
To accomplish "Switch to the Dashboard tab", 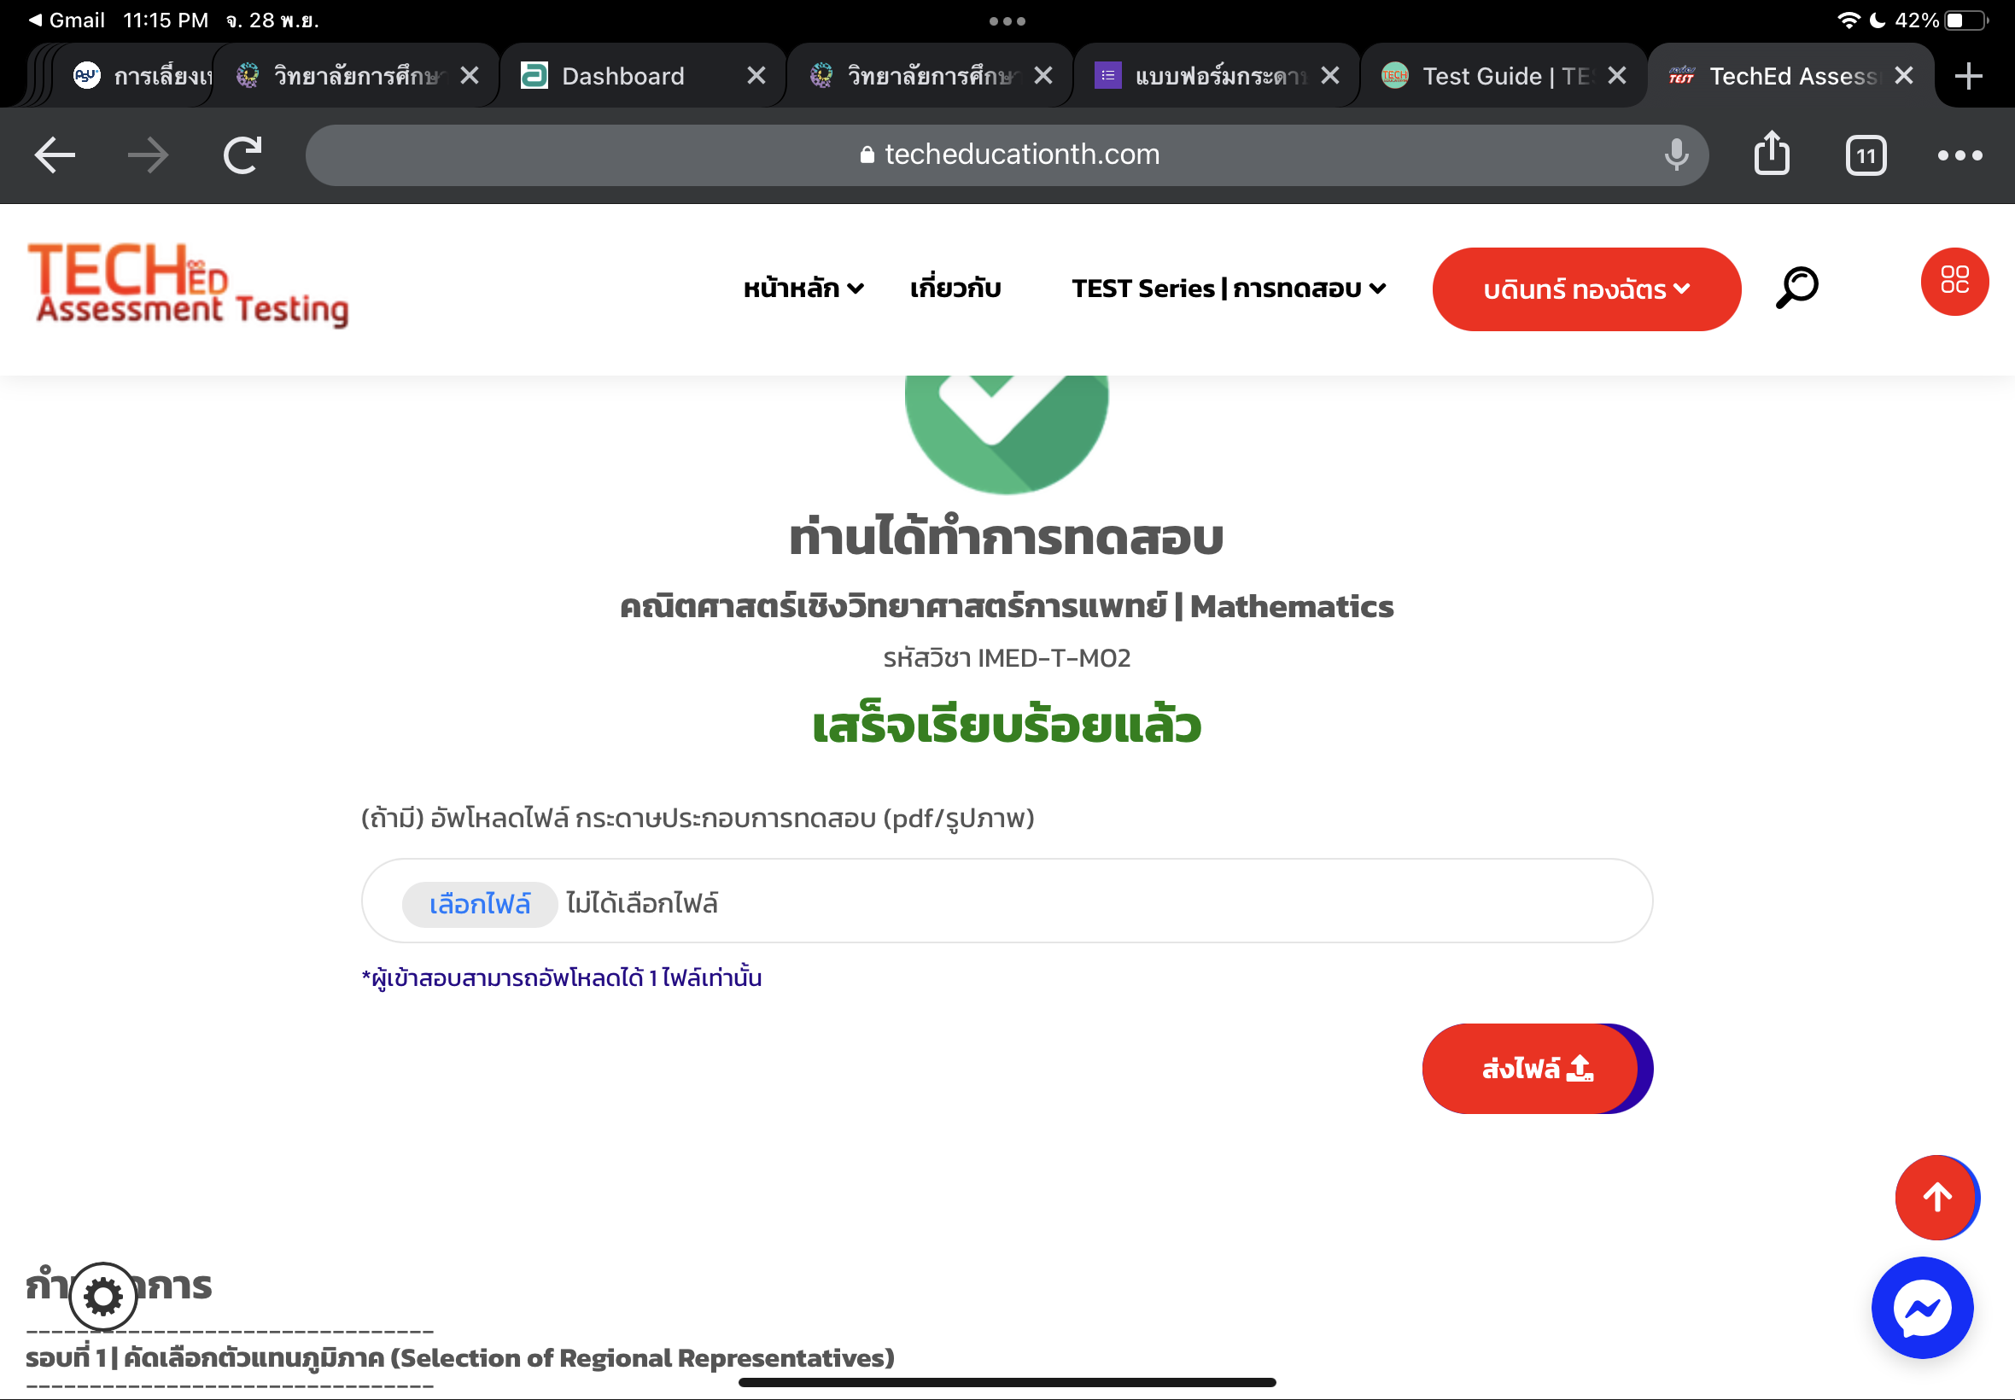I will (622, 76).
